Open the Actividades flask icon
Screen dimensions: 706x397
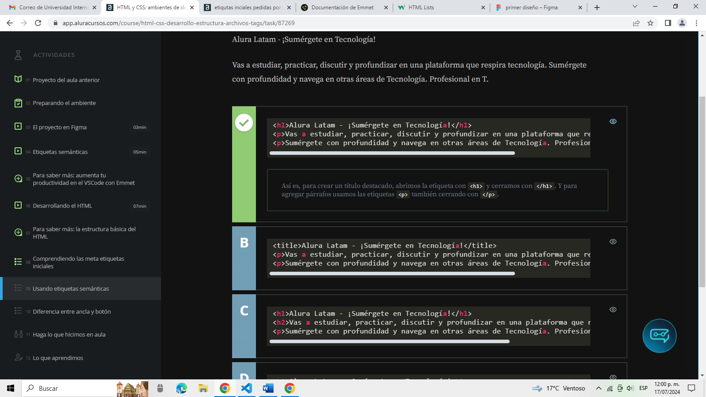coord(18,55)
